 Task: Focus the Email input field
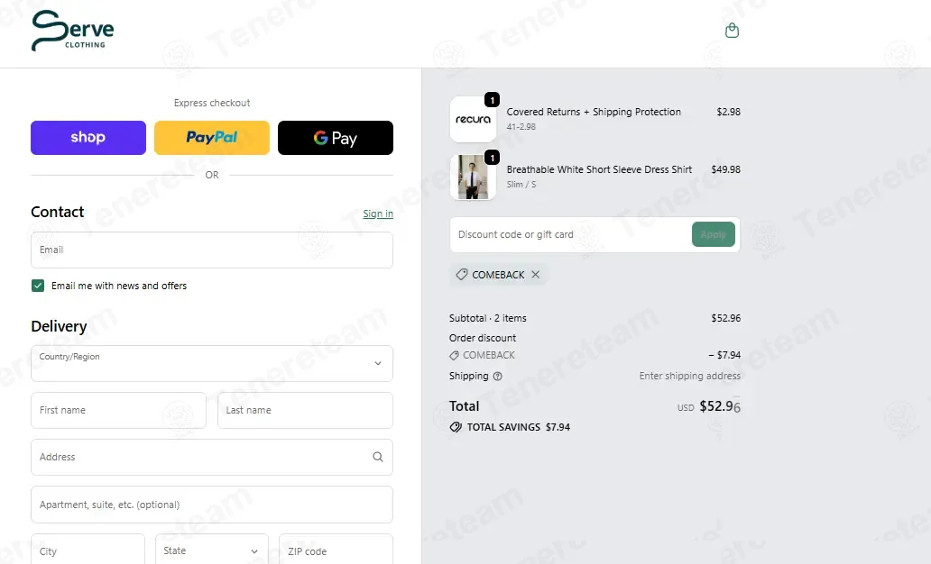[212, 250]
